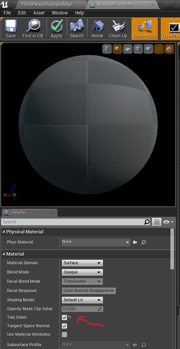Toggle Tangent Space Normal checkbox
Viewport: 180px width, 349px height.
pyautogui.click(x=64, y=326)
